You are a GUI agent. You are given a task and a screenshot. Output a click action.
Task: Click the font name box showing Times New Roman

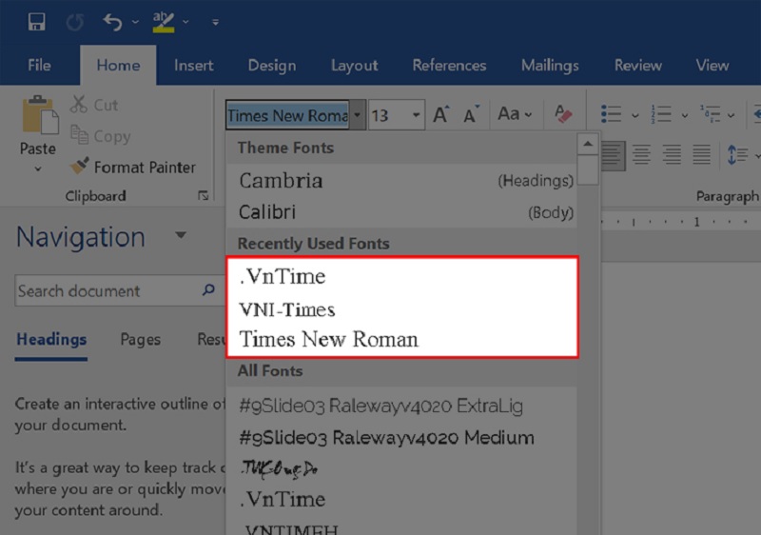[287, 115]
